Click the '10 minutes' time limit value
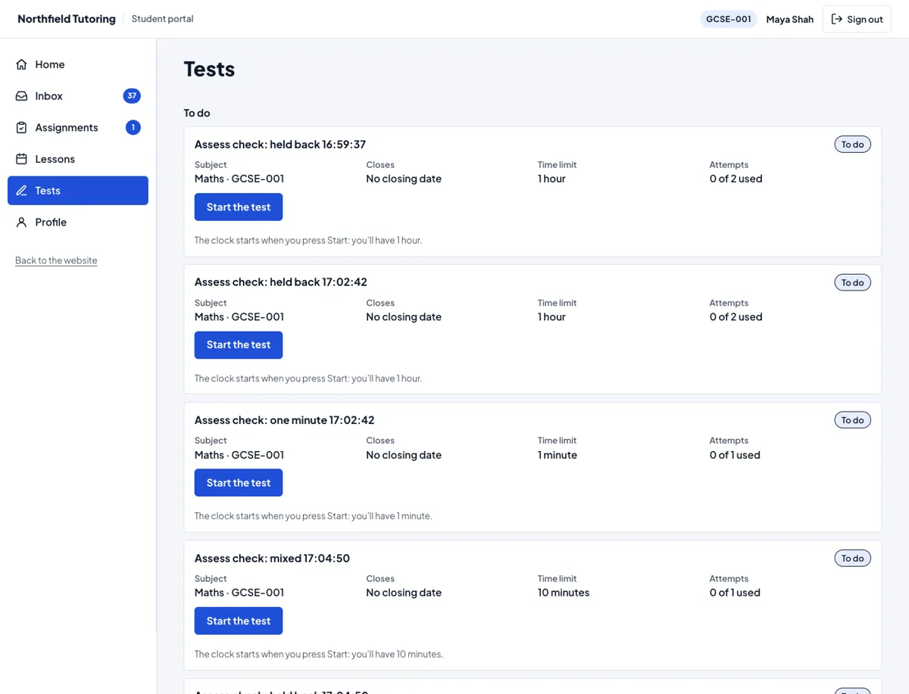The image size is (909, 694). 564,593
